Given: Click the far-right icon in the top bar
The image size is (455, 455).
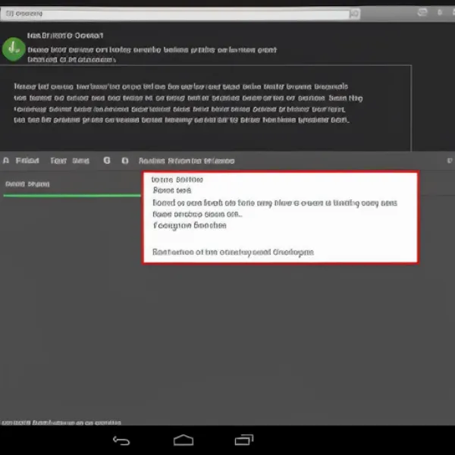Looking at the screenshot, I should click(x=442, y=13).
